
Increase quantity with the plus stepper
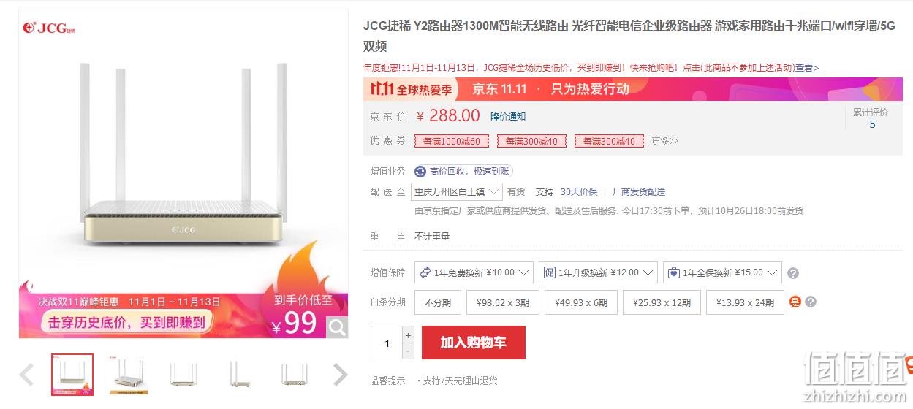408,335
